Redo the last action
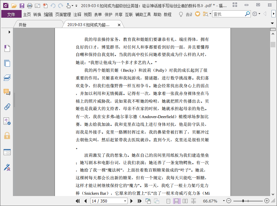This screenshot has width=277, height=206. tap(61, 6)
